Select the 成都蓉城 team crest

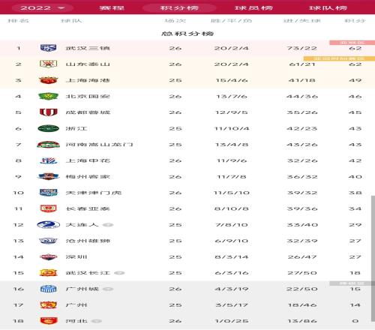pyautogui.click(x=49, y=112)
